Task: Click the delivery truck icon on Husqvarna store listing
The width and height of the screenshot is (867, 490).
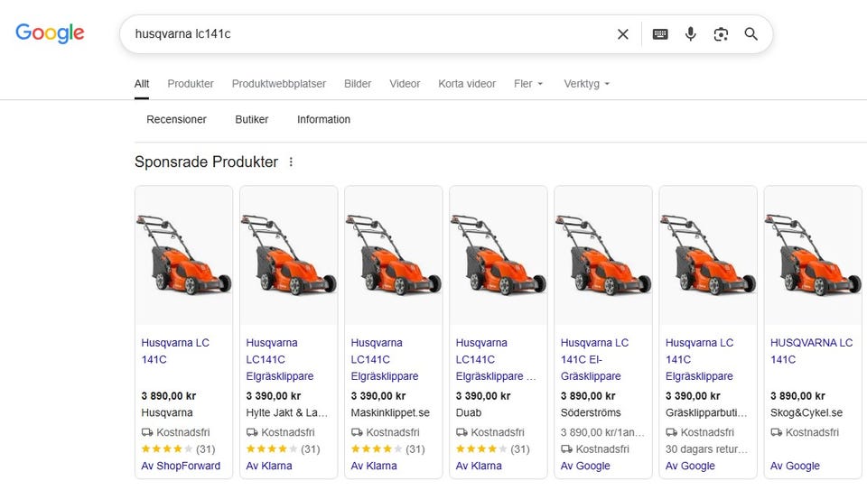Action: (147, 432)
